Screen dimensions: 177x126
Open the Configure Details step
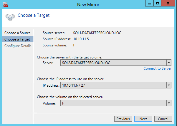point(18,46)
